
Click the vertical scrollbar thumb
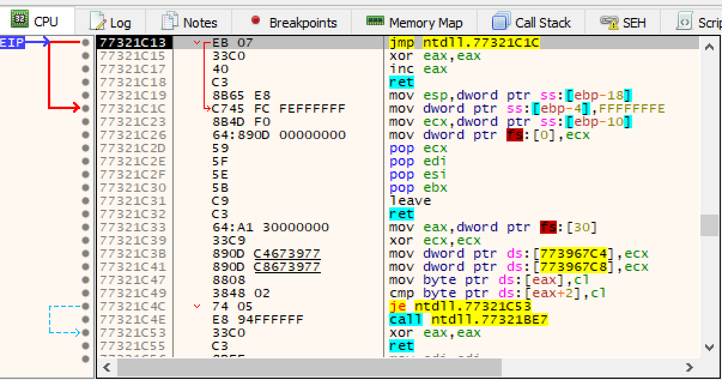pos(709,225)
